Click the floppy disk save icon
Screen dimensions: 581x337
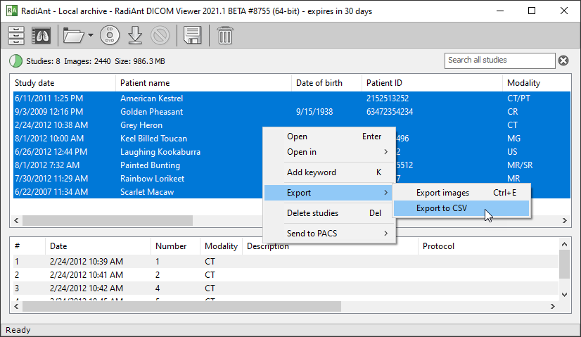(x=192, y=36)
